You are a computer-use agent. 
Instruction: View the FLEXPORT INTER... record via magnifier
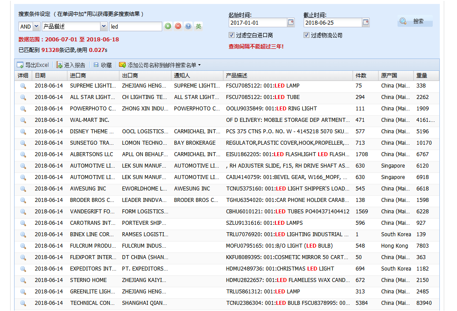tap(23, 257)
